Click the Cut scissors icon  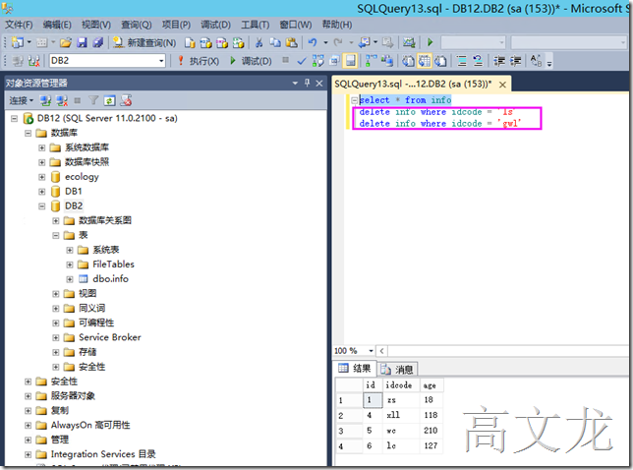(x=259, y=43)
